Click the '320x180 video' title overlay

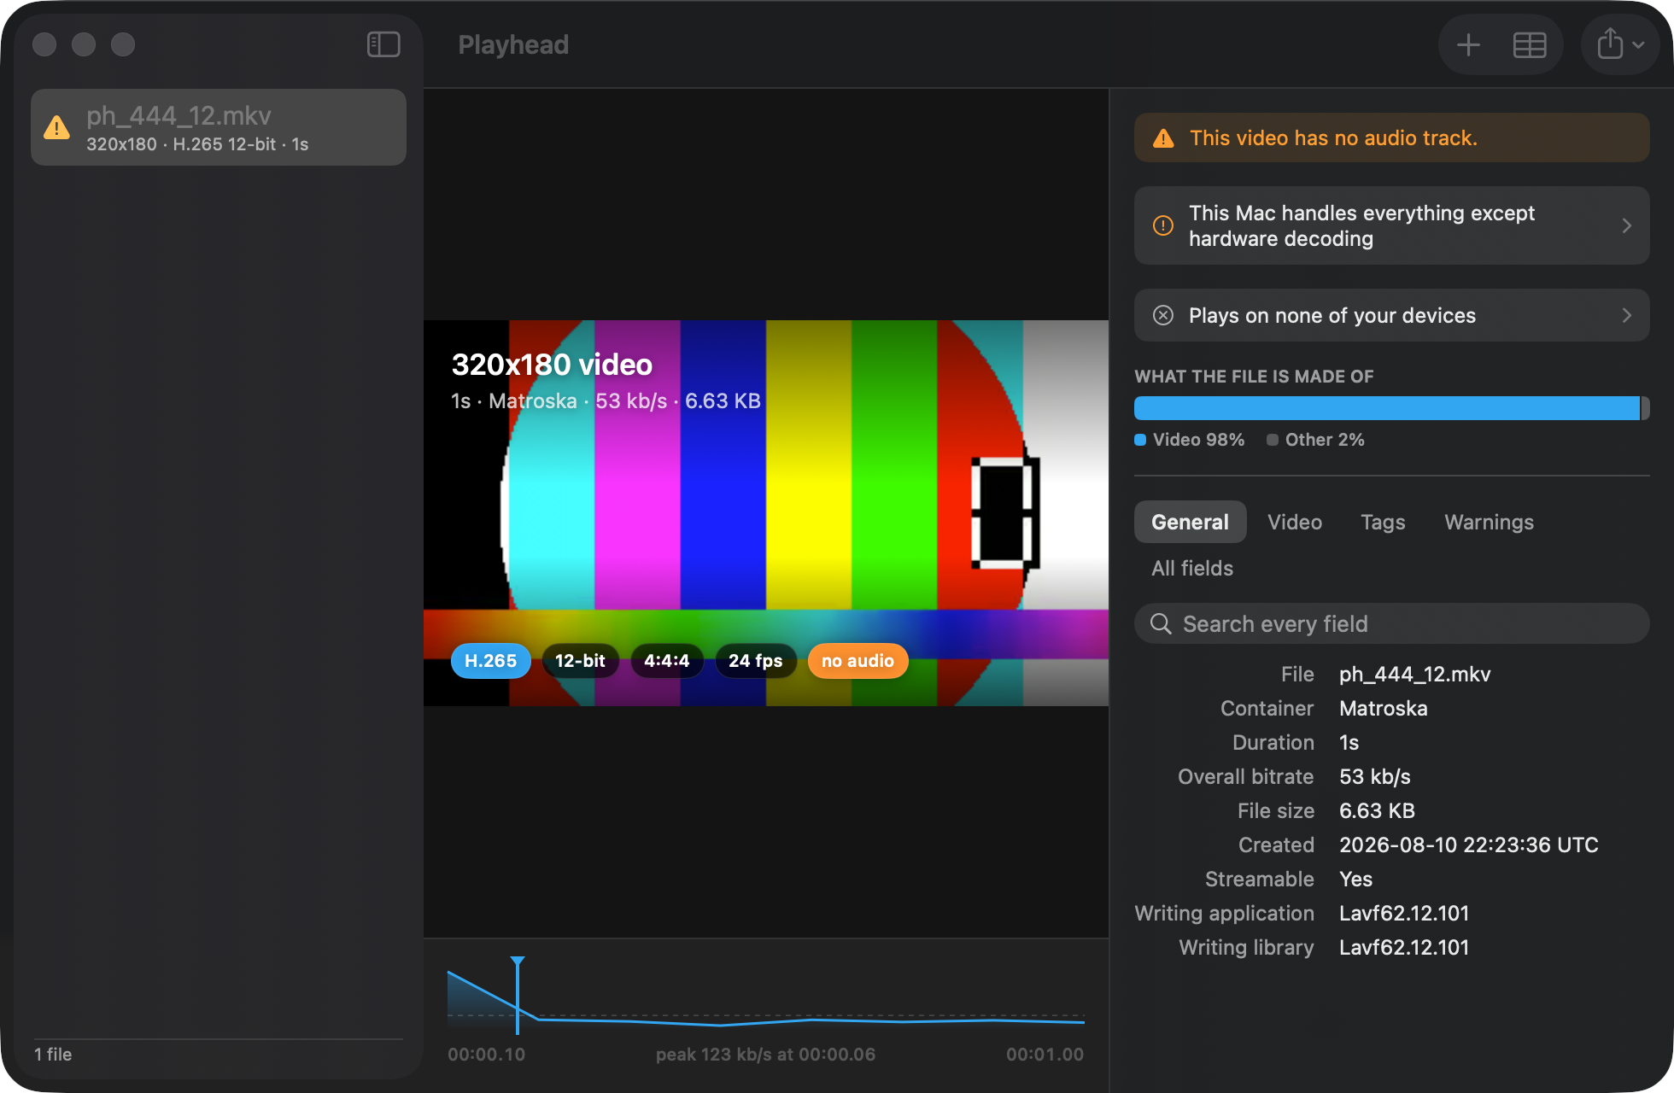[552, 365]
